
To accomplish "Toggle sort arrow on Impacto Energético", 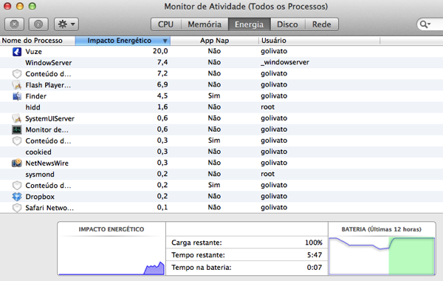I will click(165, 41).
